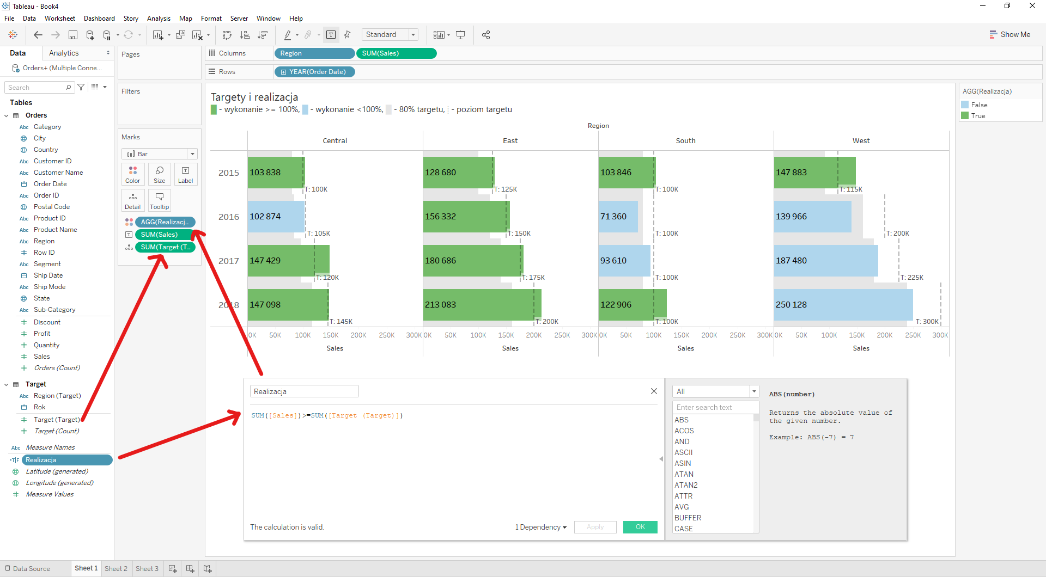
Task: Click the Share workbook icon
Action: tap(486, 35)
